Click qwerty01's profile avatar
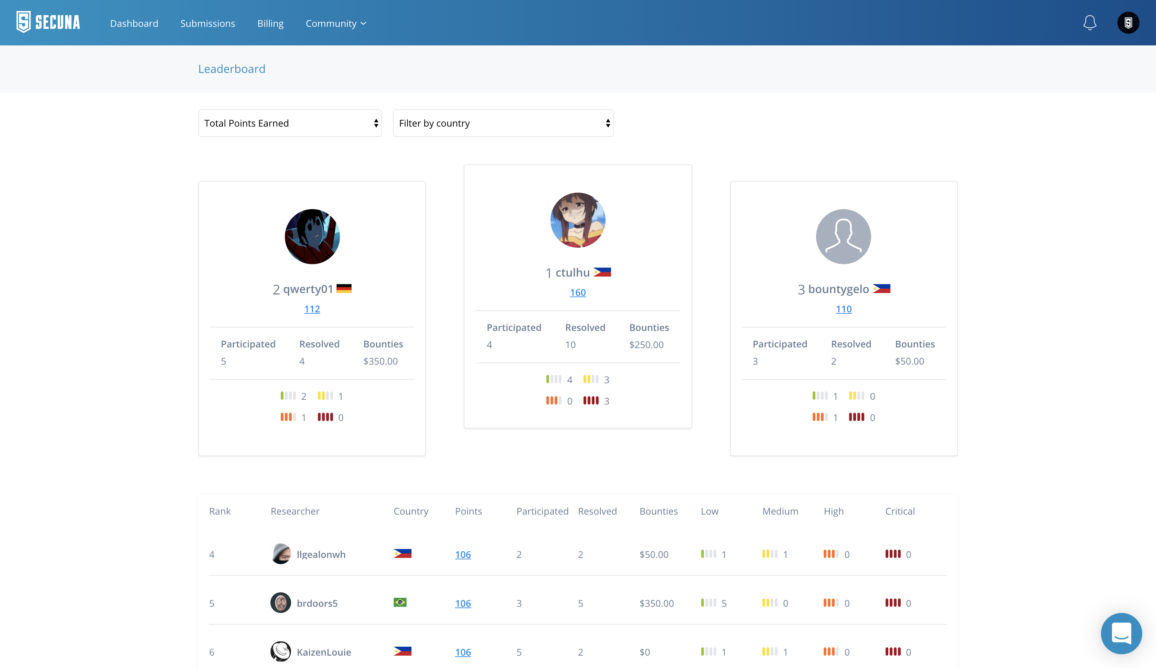Viewport: 1156px width, 668px height. click(x=312, y=237)
